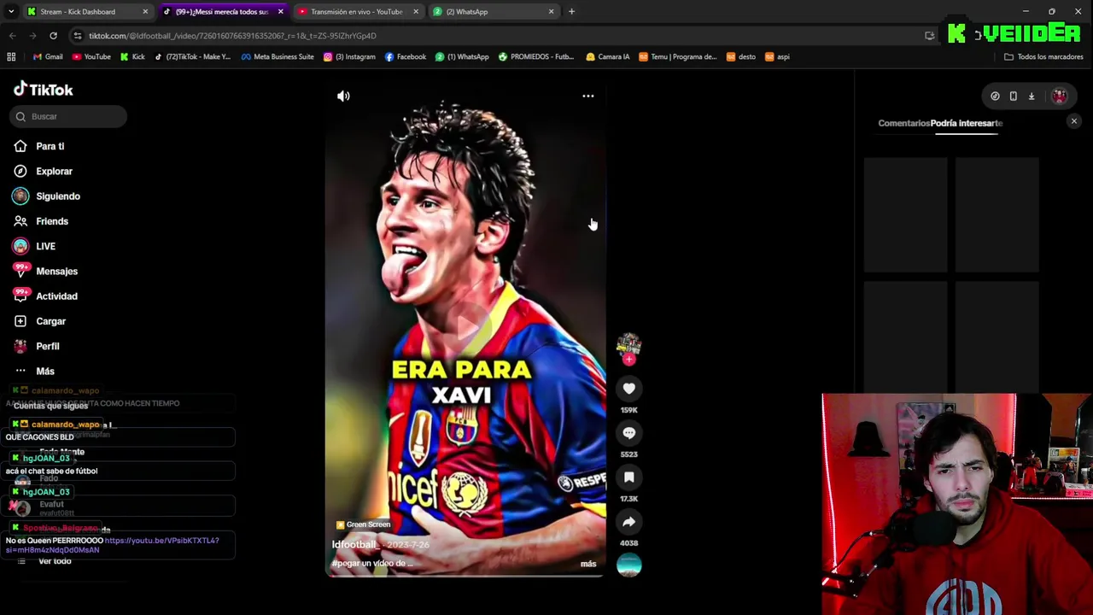
Task: Open TikTok coins icon in top pill
Action: [x=995, y=97]
